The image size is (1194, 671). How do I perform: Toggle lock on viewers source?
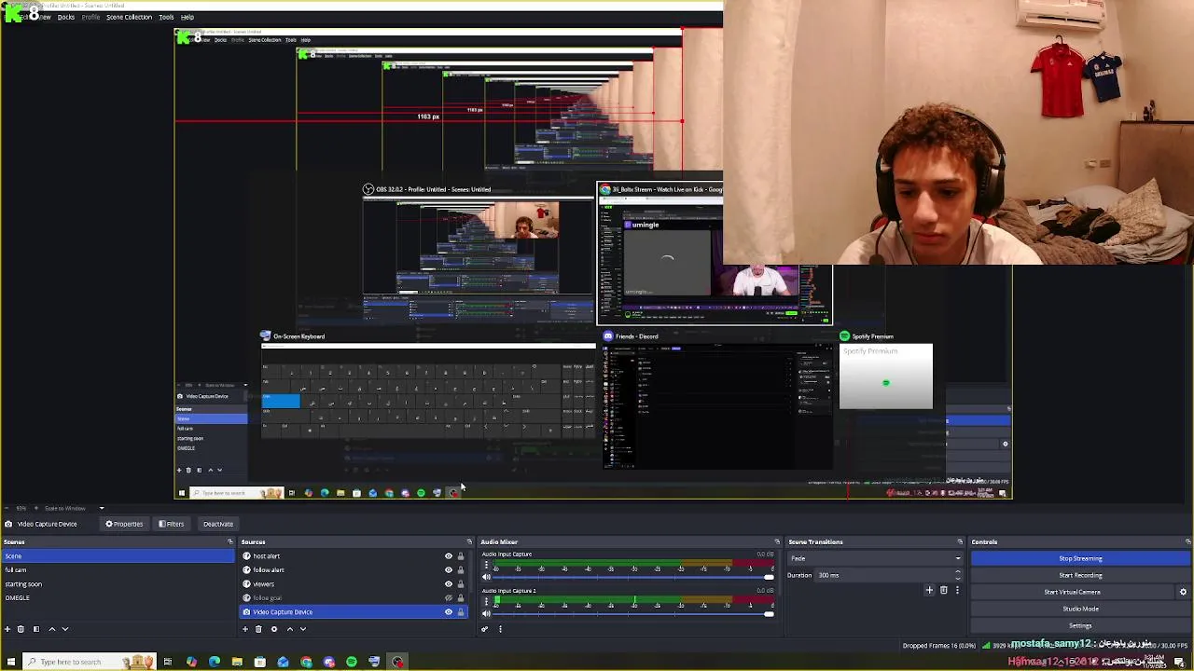[461, 584]
